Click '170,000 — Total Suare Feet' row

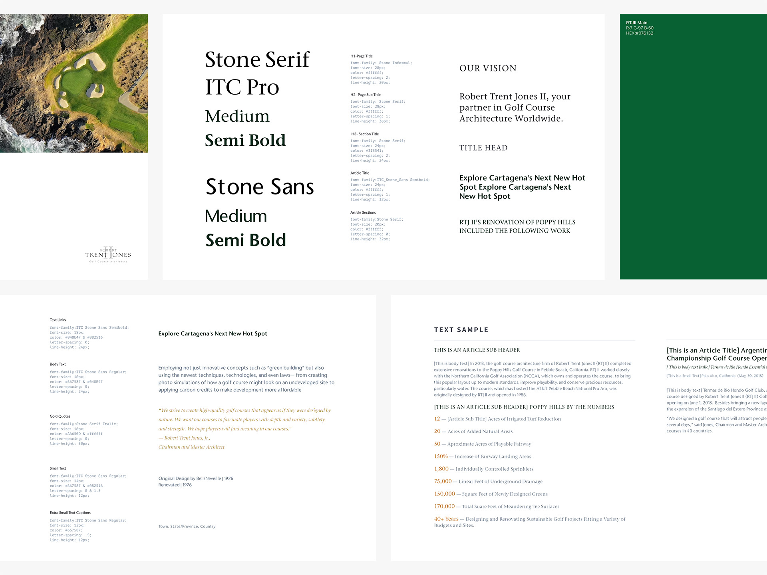pyautogui.click(x=497, y=506)
